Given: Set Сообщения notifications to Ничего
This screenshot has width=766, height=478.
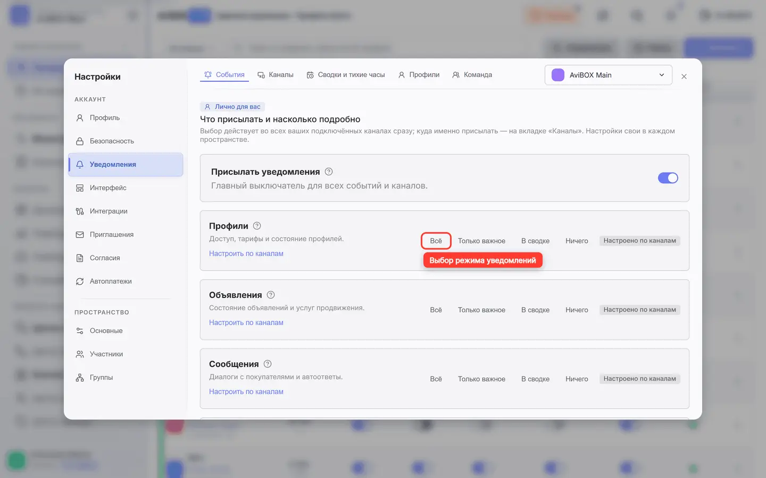Looking at the screenshot, I should click(577, 379).
